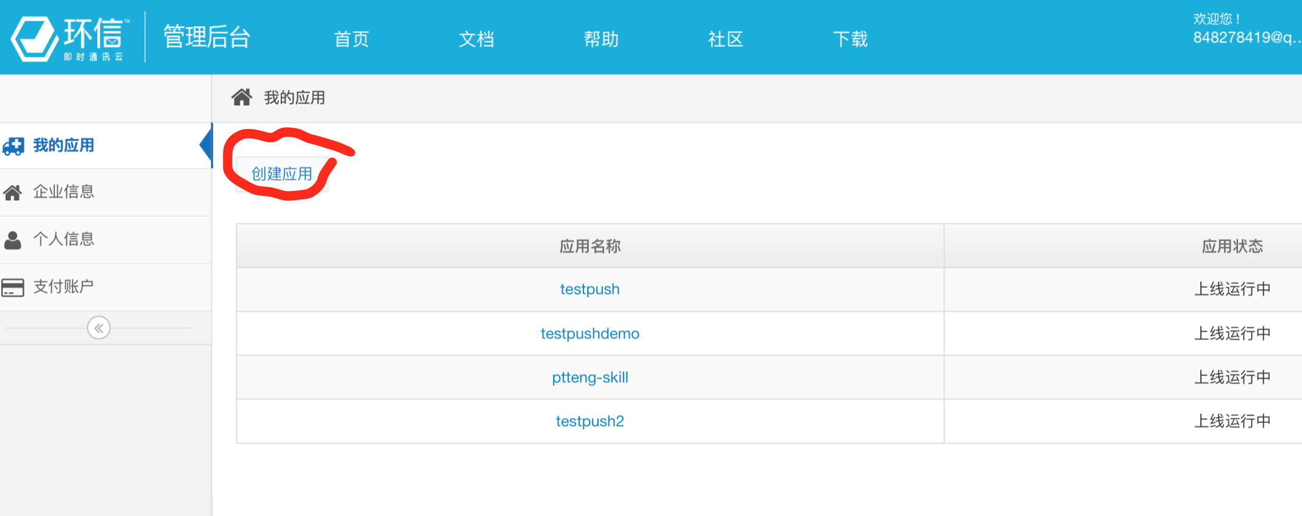Viewport: 1302px width, 516px height.
Task: Open the 下载 navigation item
Action: (850, 40)
